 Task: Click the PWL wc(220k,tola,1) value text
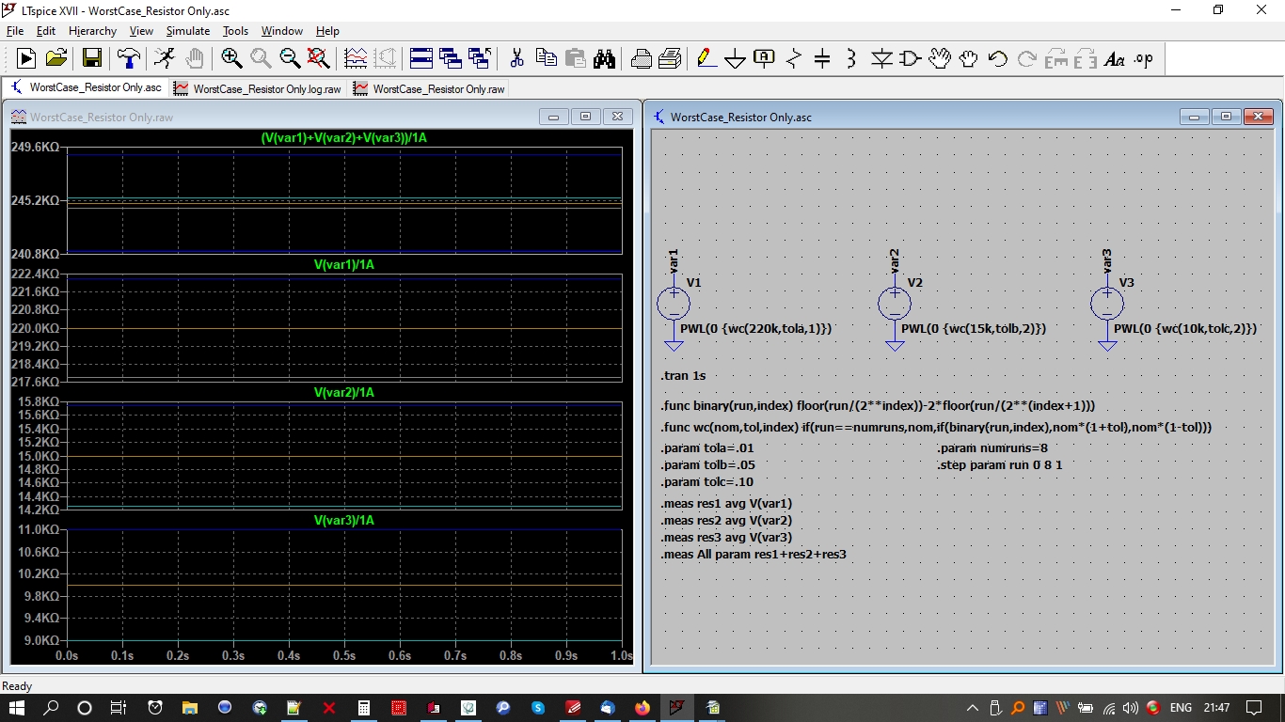[756, 329]
